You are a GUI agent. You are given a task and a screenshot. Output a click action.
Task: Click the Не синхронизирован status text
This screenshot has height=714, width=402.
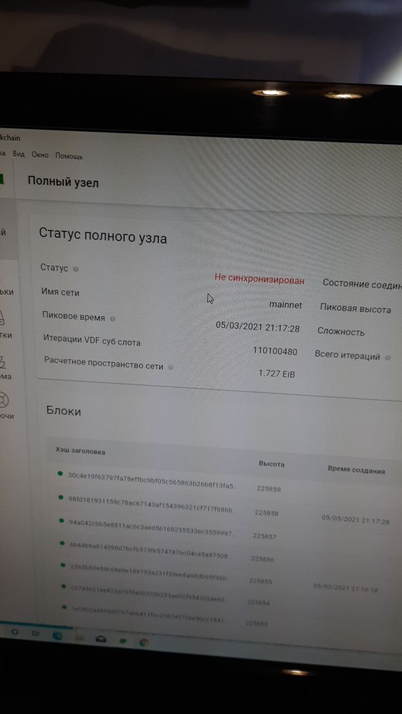coord(260,280)
